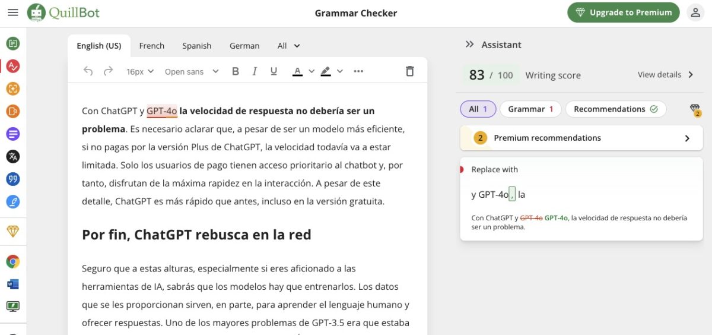The width and height of the screenshot is (712, 335).
Task: Switch to the French tab
Action: pyautogui.click(x=152, y=46)
